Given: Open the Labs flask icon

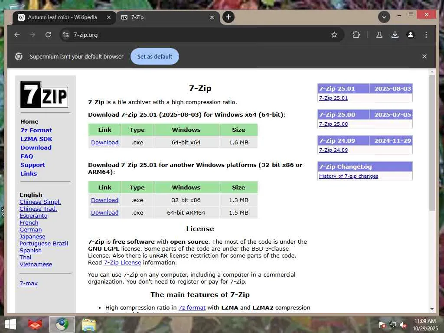Looking at the screenshot, I should [379, 35].
